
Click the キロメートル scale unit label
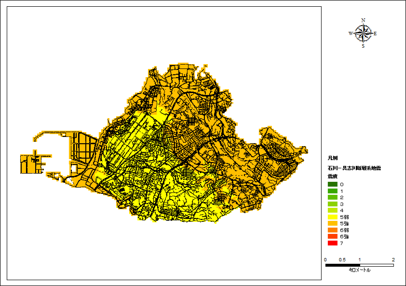(360, 270)
